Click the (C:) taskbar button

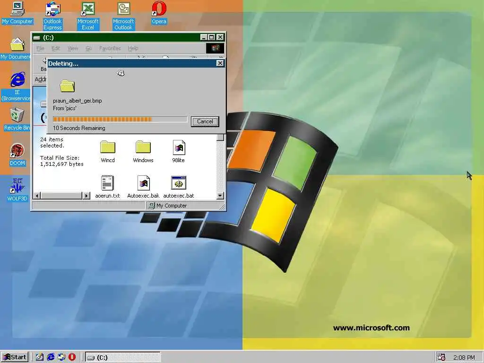(x=122, y=357)
